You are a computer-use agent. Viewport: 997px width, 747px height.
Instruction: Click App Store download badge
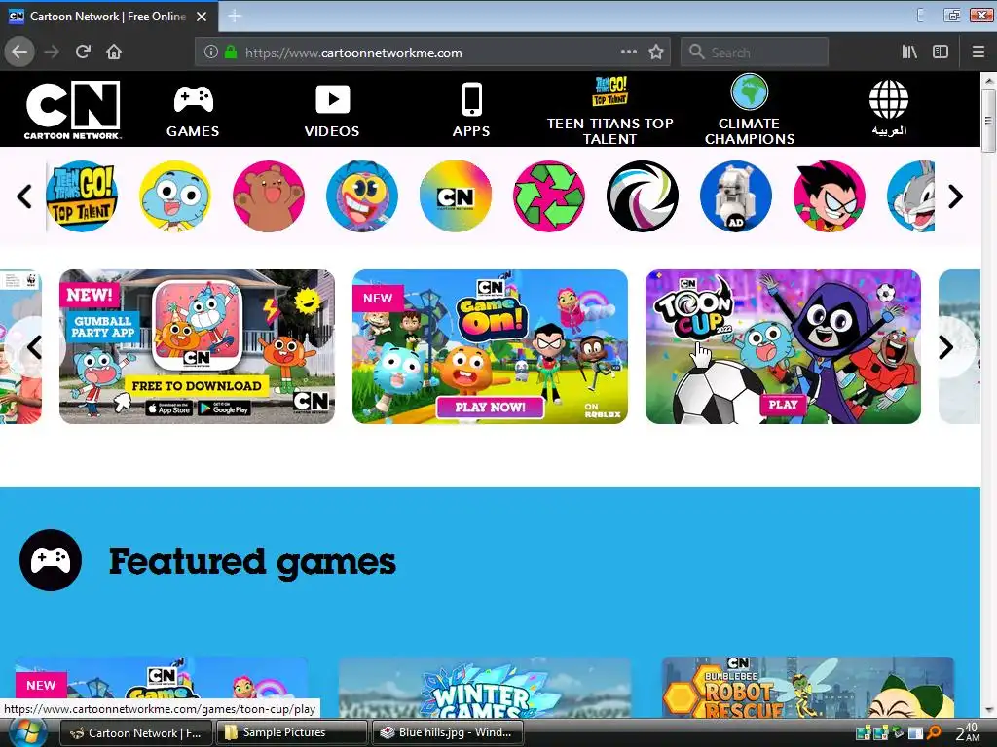[168, 409]
